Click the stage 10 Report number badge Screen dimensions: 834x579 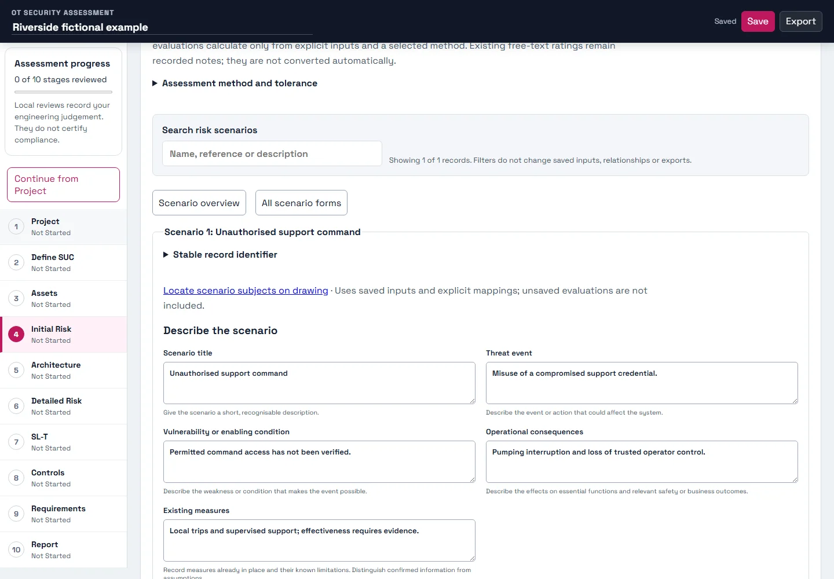click(16, 550)
